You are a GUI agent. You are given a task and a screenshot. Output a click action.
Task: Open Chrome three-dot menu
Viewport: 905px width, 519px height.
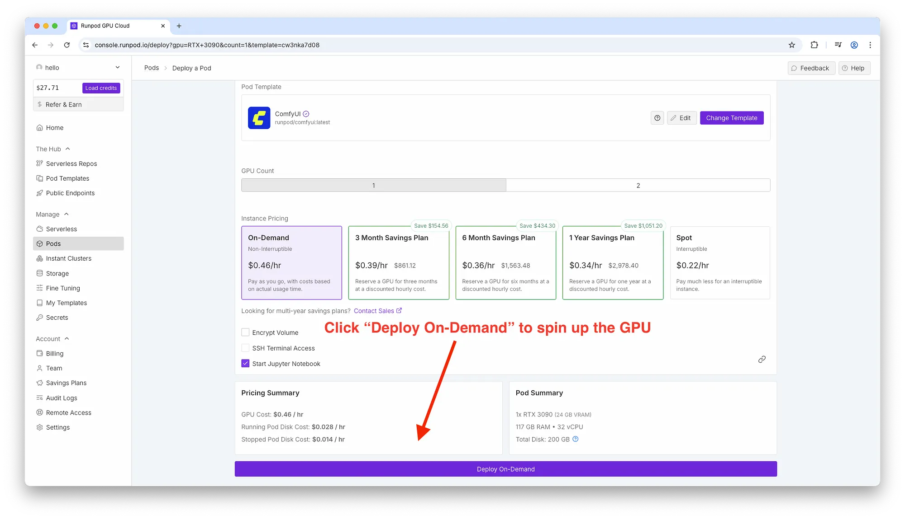(870, 45)
